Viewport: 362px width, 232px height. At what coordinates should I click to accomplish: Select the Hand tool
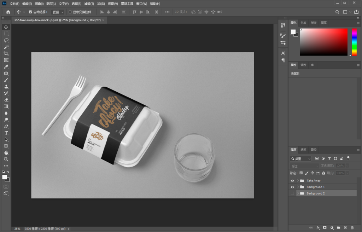(6, 153)
